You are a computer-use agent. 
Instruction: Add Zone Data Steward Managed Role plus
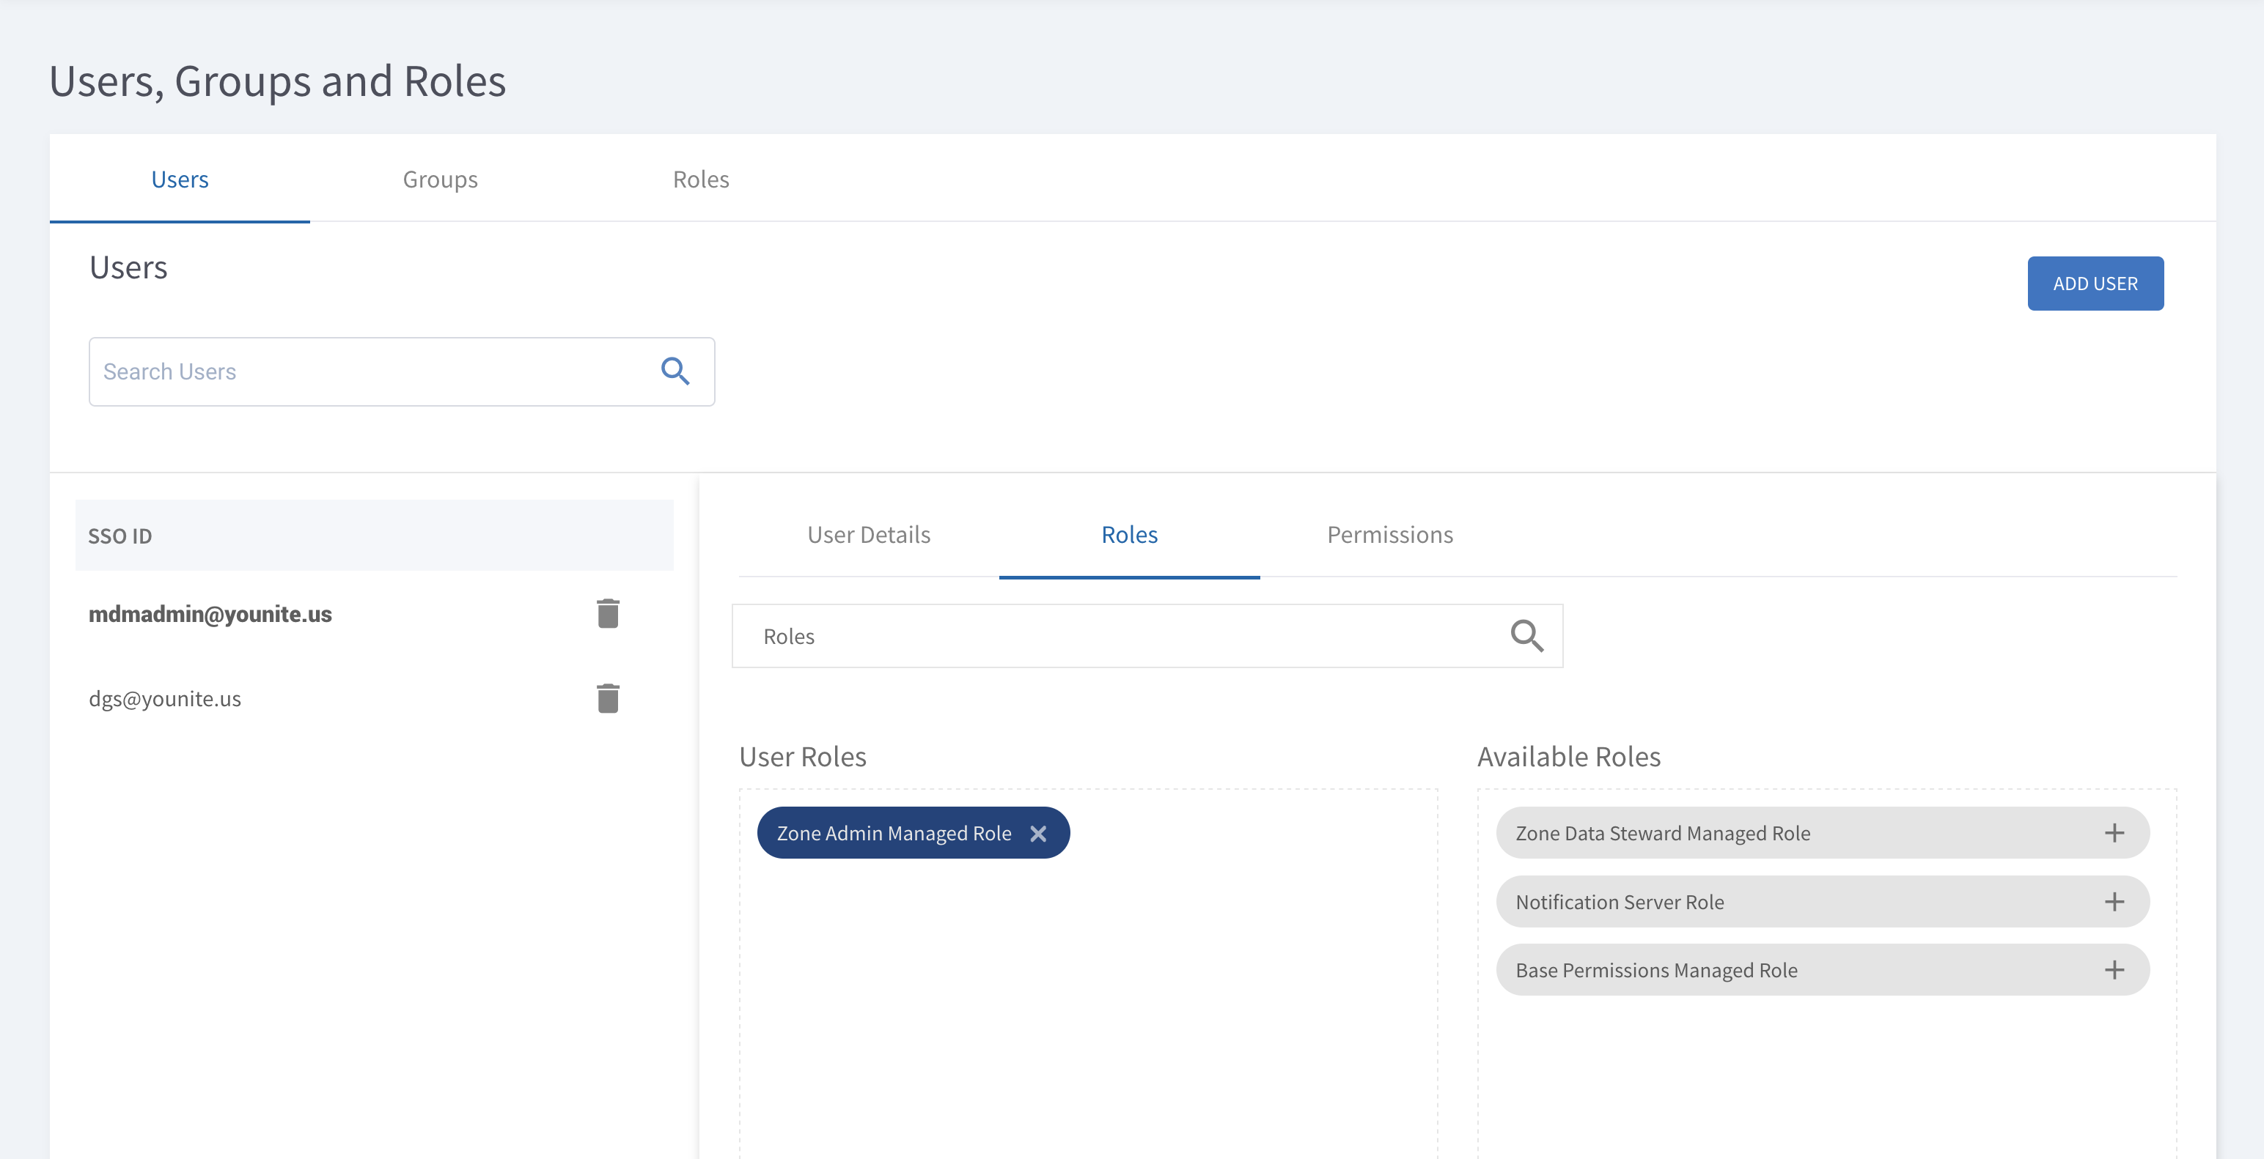click(x=2114, y=832)
